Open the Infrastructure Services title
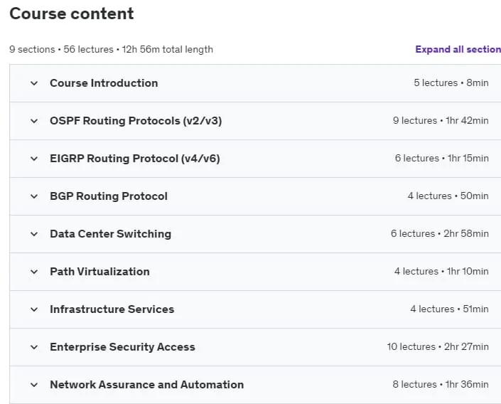The image size is (501, 404). (x=112, y=309)
